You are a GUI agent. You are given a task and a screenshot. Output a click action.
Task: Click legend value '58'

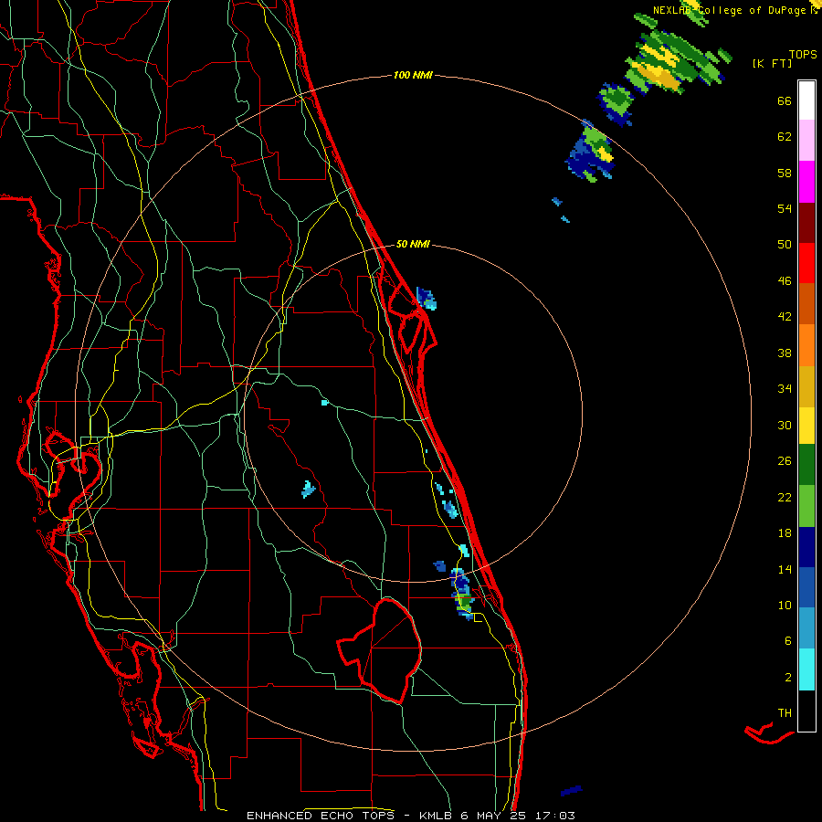pyautogui.click(x=785, y=173)
